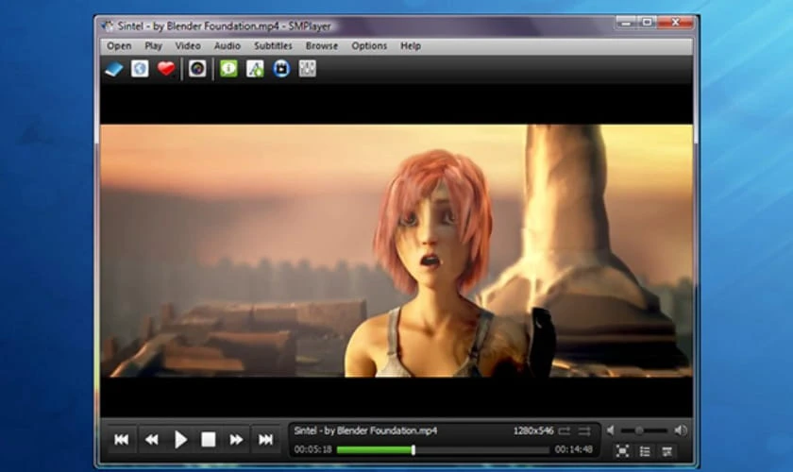This screenshot has width=793, height=472.
Task: Click the SMPlayer title bar icon
Action: tap(108, 25)
